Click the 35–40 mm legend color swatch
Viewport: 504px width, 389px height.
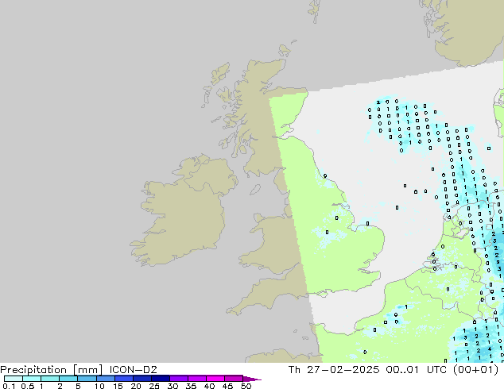point(196,379)
